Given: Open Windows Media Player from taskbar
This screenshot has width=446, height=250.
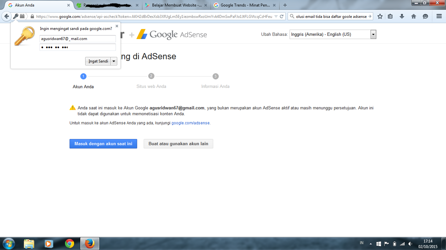Looking at the screenshot, I should [x=49, y=243].
